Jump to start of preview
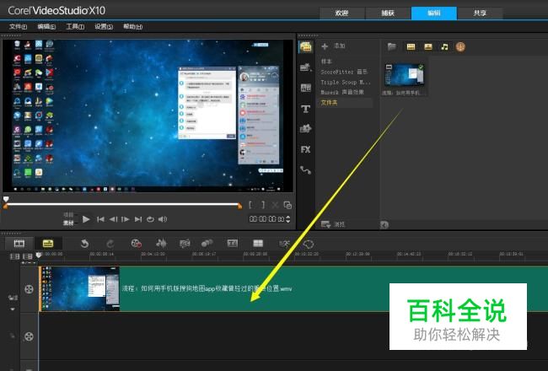 tap(100, 219)
